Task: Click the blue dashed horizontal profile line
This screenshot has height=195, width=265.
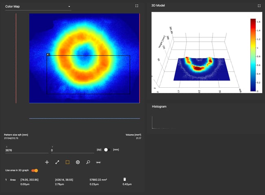Action: point(84,119)
